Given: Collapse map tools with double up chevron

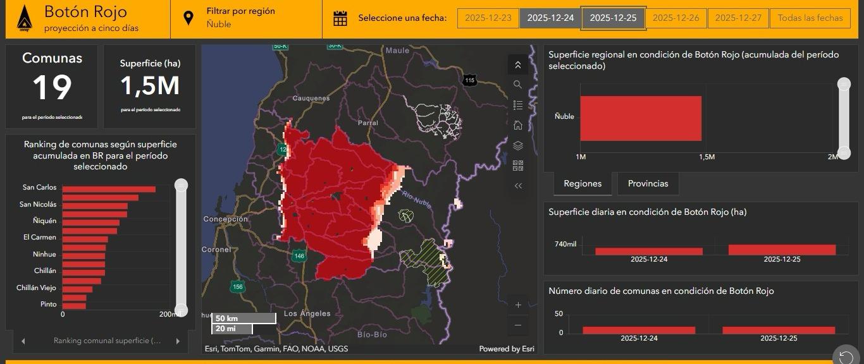Looking at the screenshot, I should pos(517,64).
